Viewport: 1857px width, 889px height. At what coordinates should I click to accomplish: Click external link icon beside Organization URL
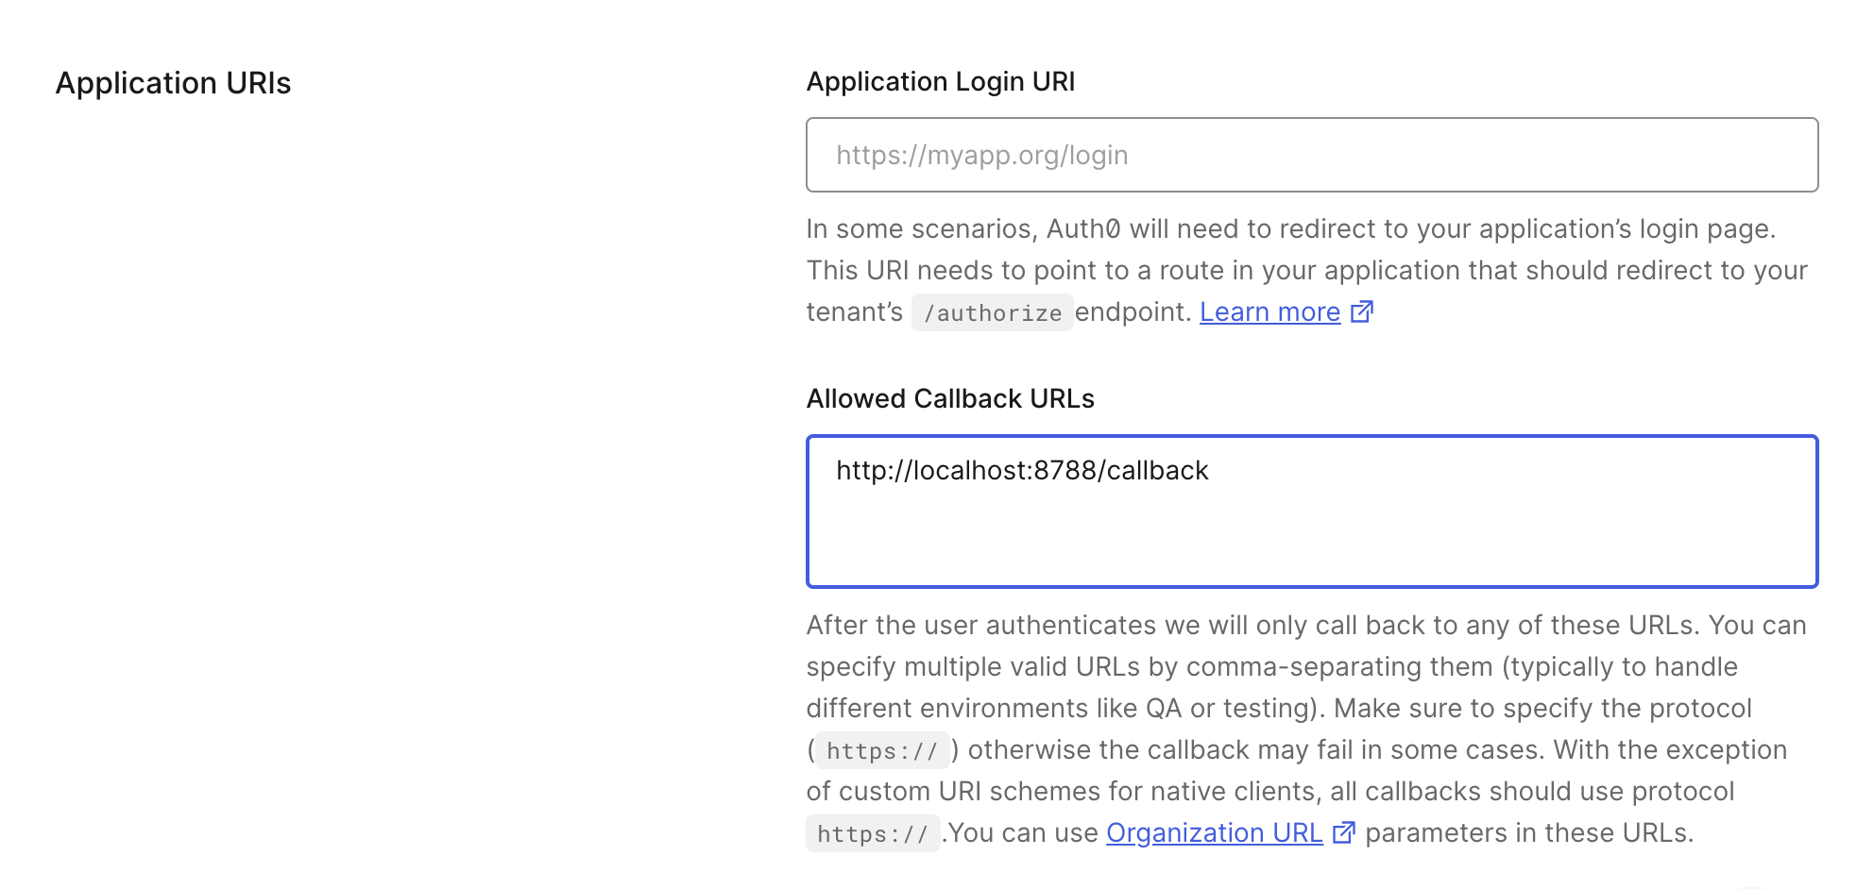(1344, 833)
